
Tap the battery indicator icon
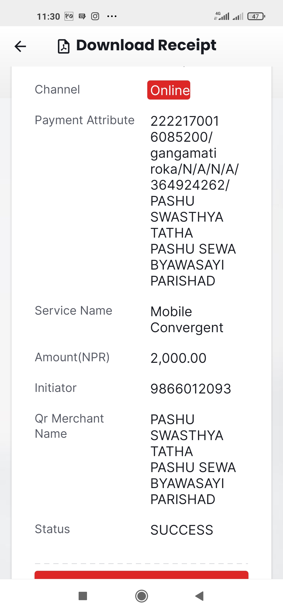256,16
